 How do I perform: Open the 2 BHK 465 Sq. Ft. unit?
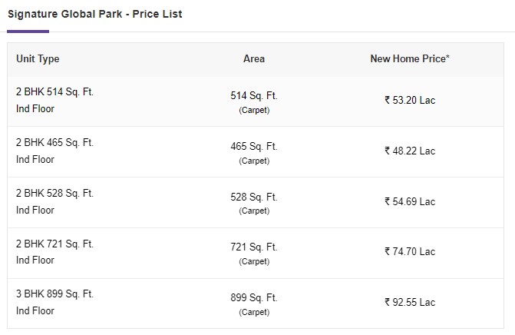point(54,142)
